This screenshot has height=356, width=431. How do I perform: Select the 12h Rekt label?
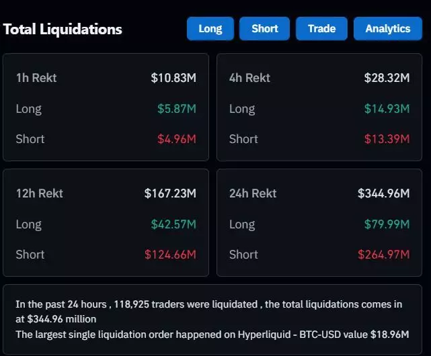click(40, 193)
